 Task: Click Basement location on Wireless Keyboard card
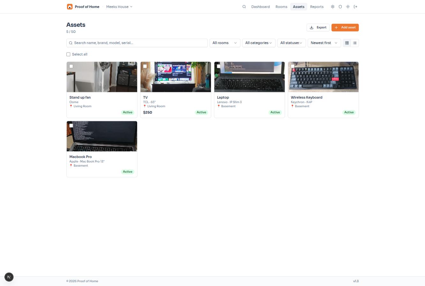point(300,106)
